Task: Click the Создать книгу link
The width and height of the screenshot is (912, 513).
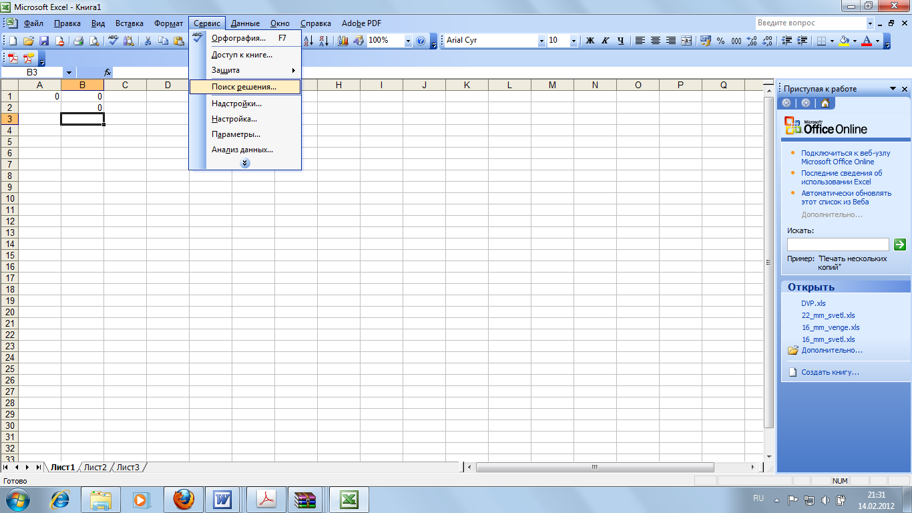Action: click(x=830, y=372)
